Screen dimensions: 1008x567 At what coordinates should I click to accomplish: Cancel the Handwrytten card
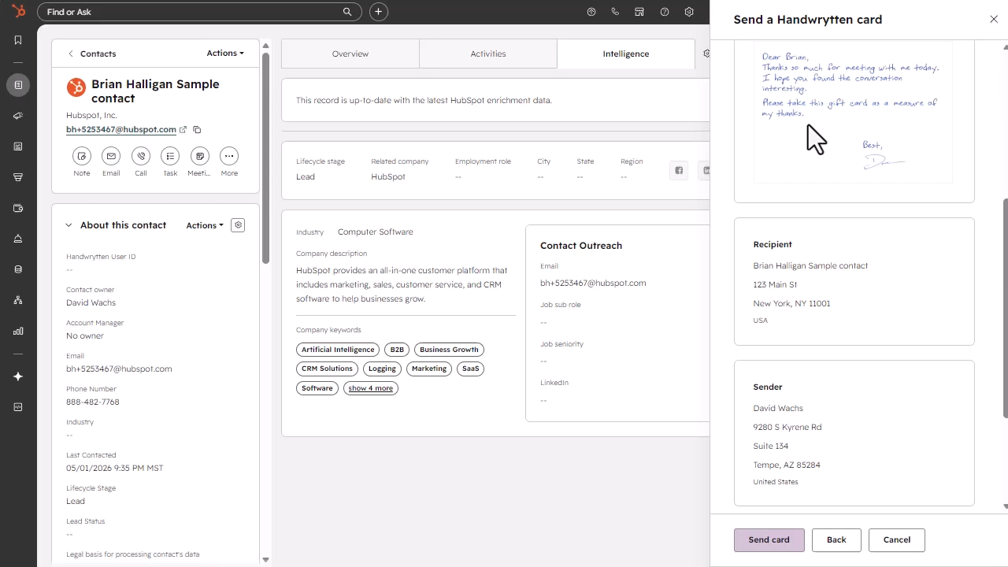[x=897, y=540]
